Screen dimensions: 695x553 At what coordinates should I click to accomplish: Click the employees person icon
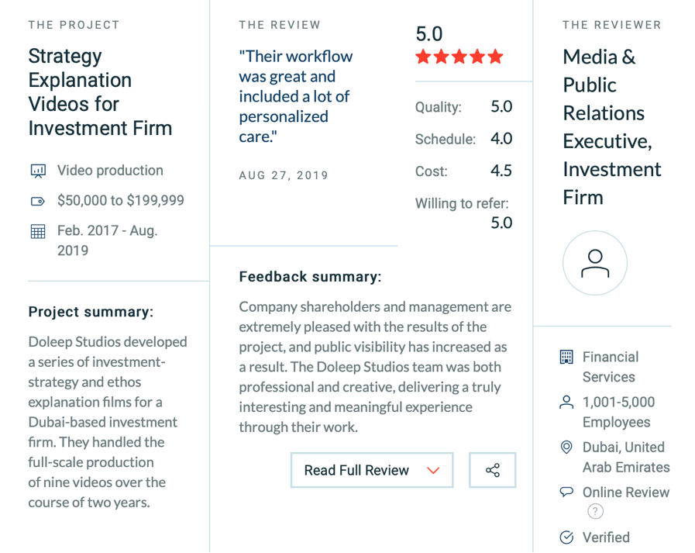tap(566, 402)
